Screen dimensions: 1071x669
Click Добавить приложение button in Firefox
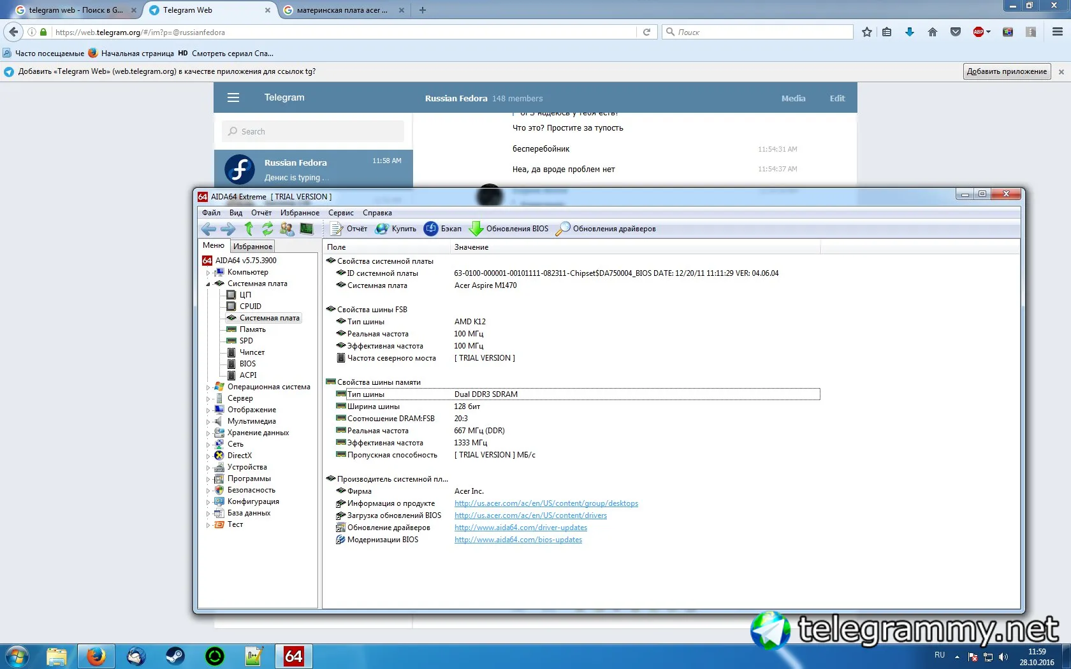point(1007,71)
